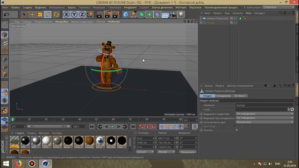This screenshot has width=299, height=168.
Task: Click the Record Active Objects button
Action: (141, 126)
